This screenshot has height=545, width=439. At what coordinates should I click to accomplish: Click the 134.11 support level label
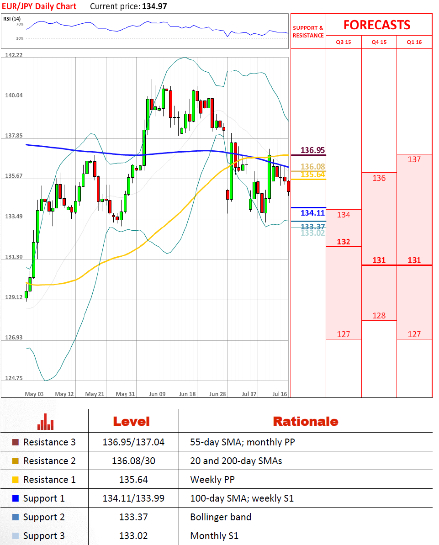pos(313,213)
